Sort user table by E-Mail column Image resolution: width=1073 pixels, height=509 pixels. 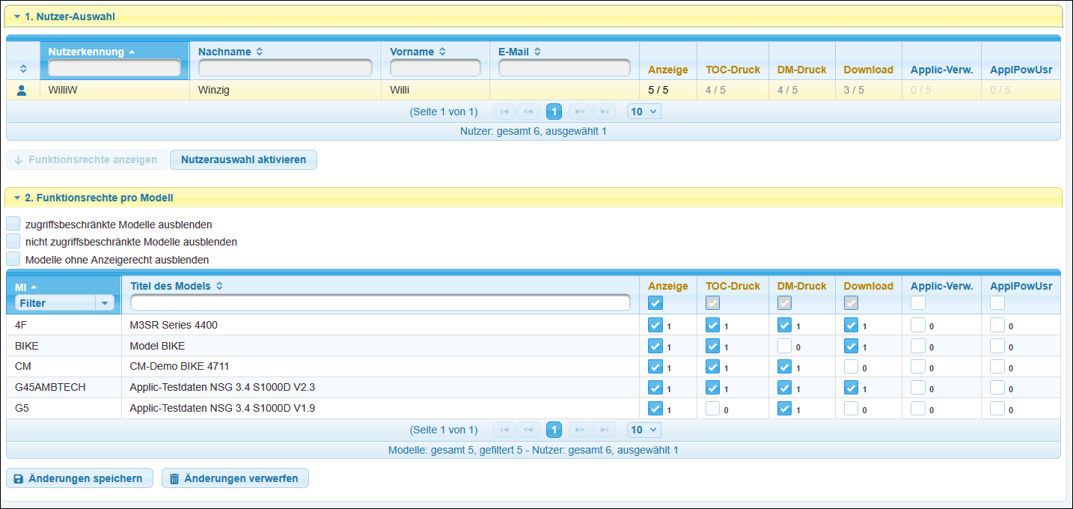coord(537,52)
